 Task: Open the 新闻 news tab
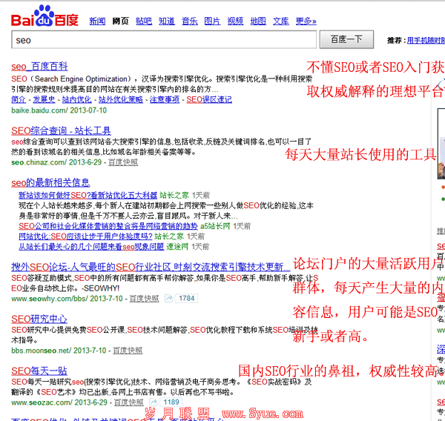point(97,21)
